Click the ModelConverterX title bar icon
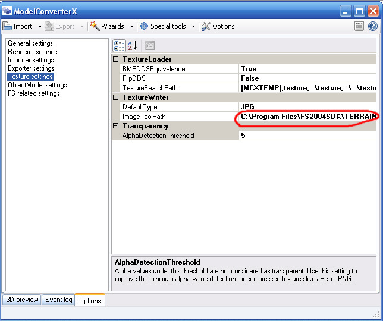Screen dimensions: 383x321 pos(7,11)
